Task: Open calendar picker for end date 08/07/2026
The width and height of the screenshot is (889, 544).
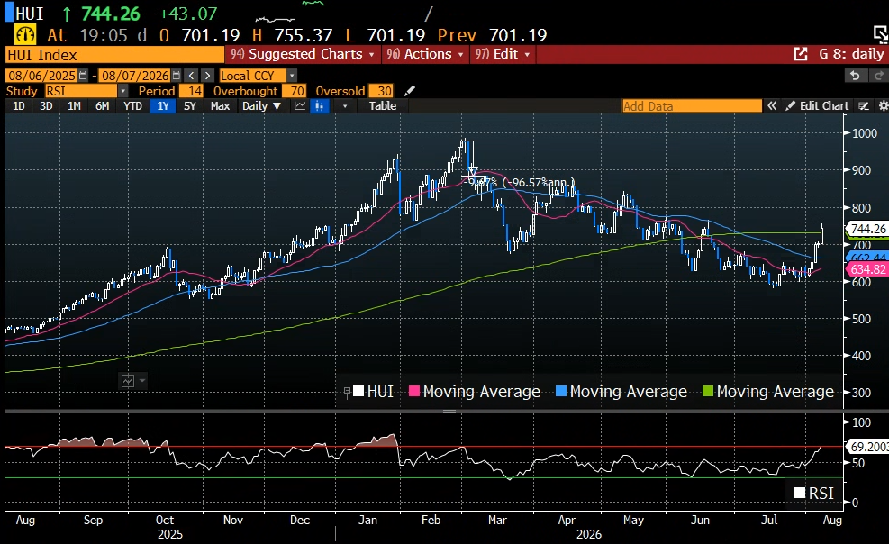Action: coord(177,76)
